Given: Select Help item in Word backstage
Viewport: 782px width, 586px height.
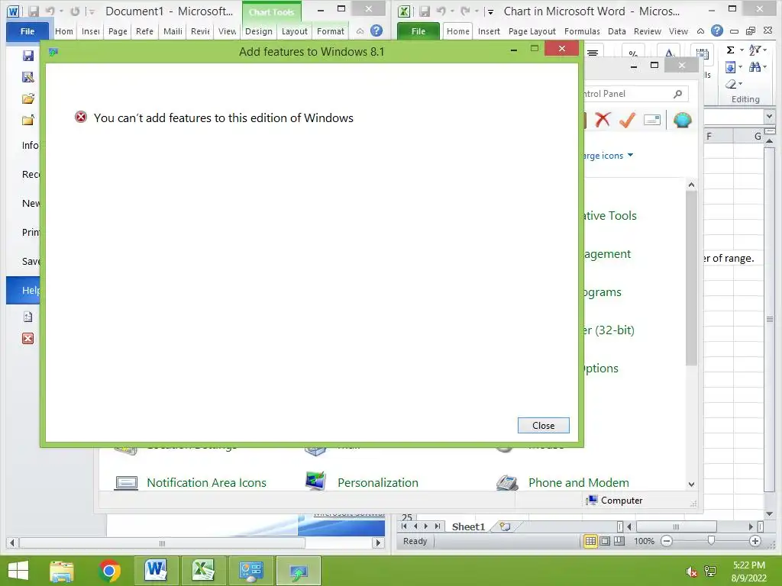Looking at the screenshot, I should tap(24, 290).
